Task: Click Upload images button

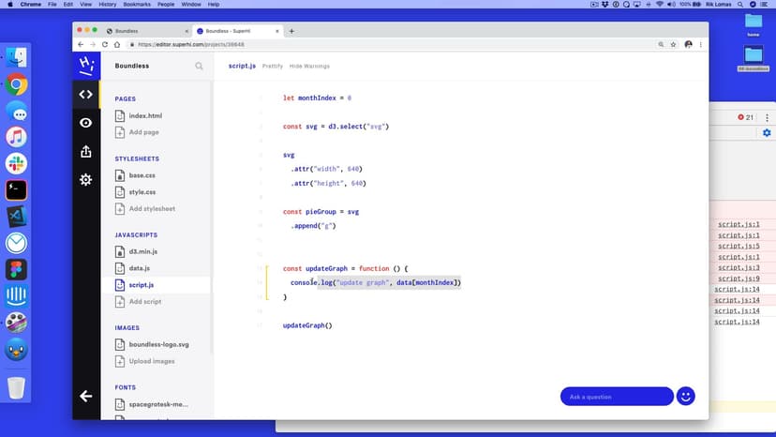Action: [151, 361]
